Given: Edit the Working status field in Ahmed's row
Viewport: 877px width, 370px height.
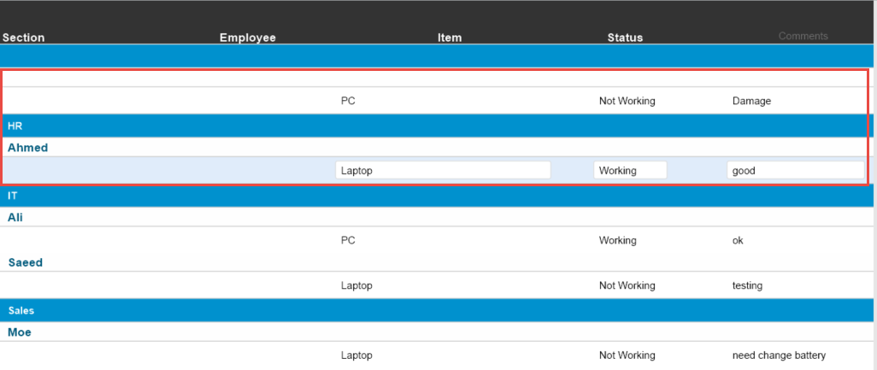Looking at the screenshot, I should pos(630,170).
